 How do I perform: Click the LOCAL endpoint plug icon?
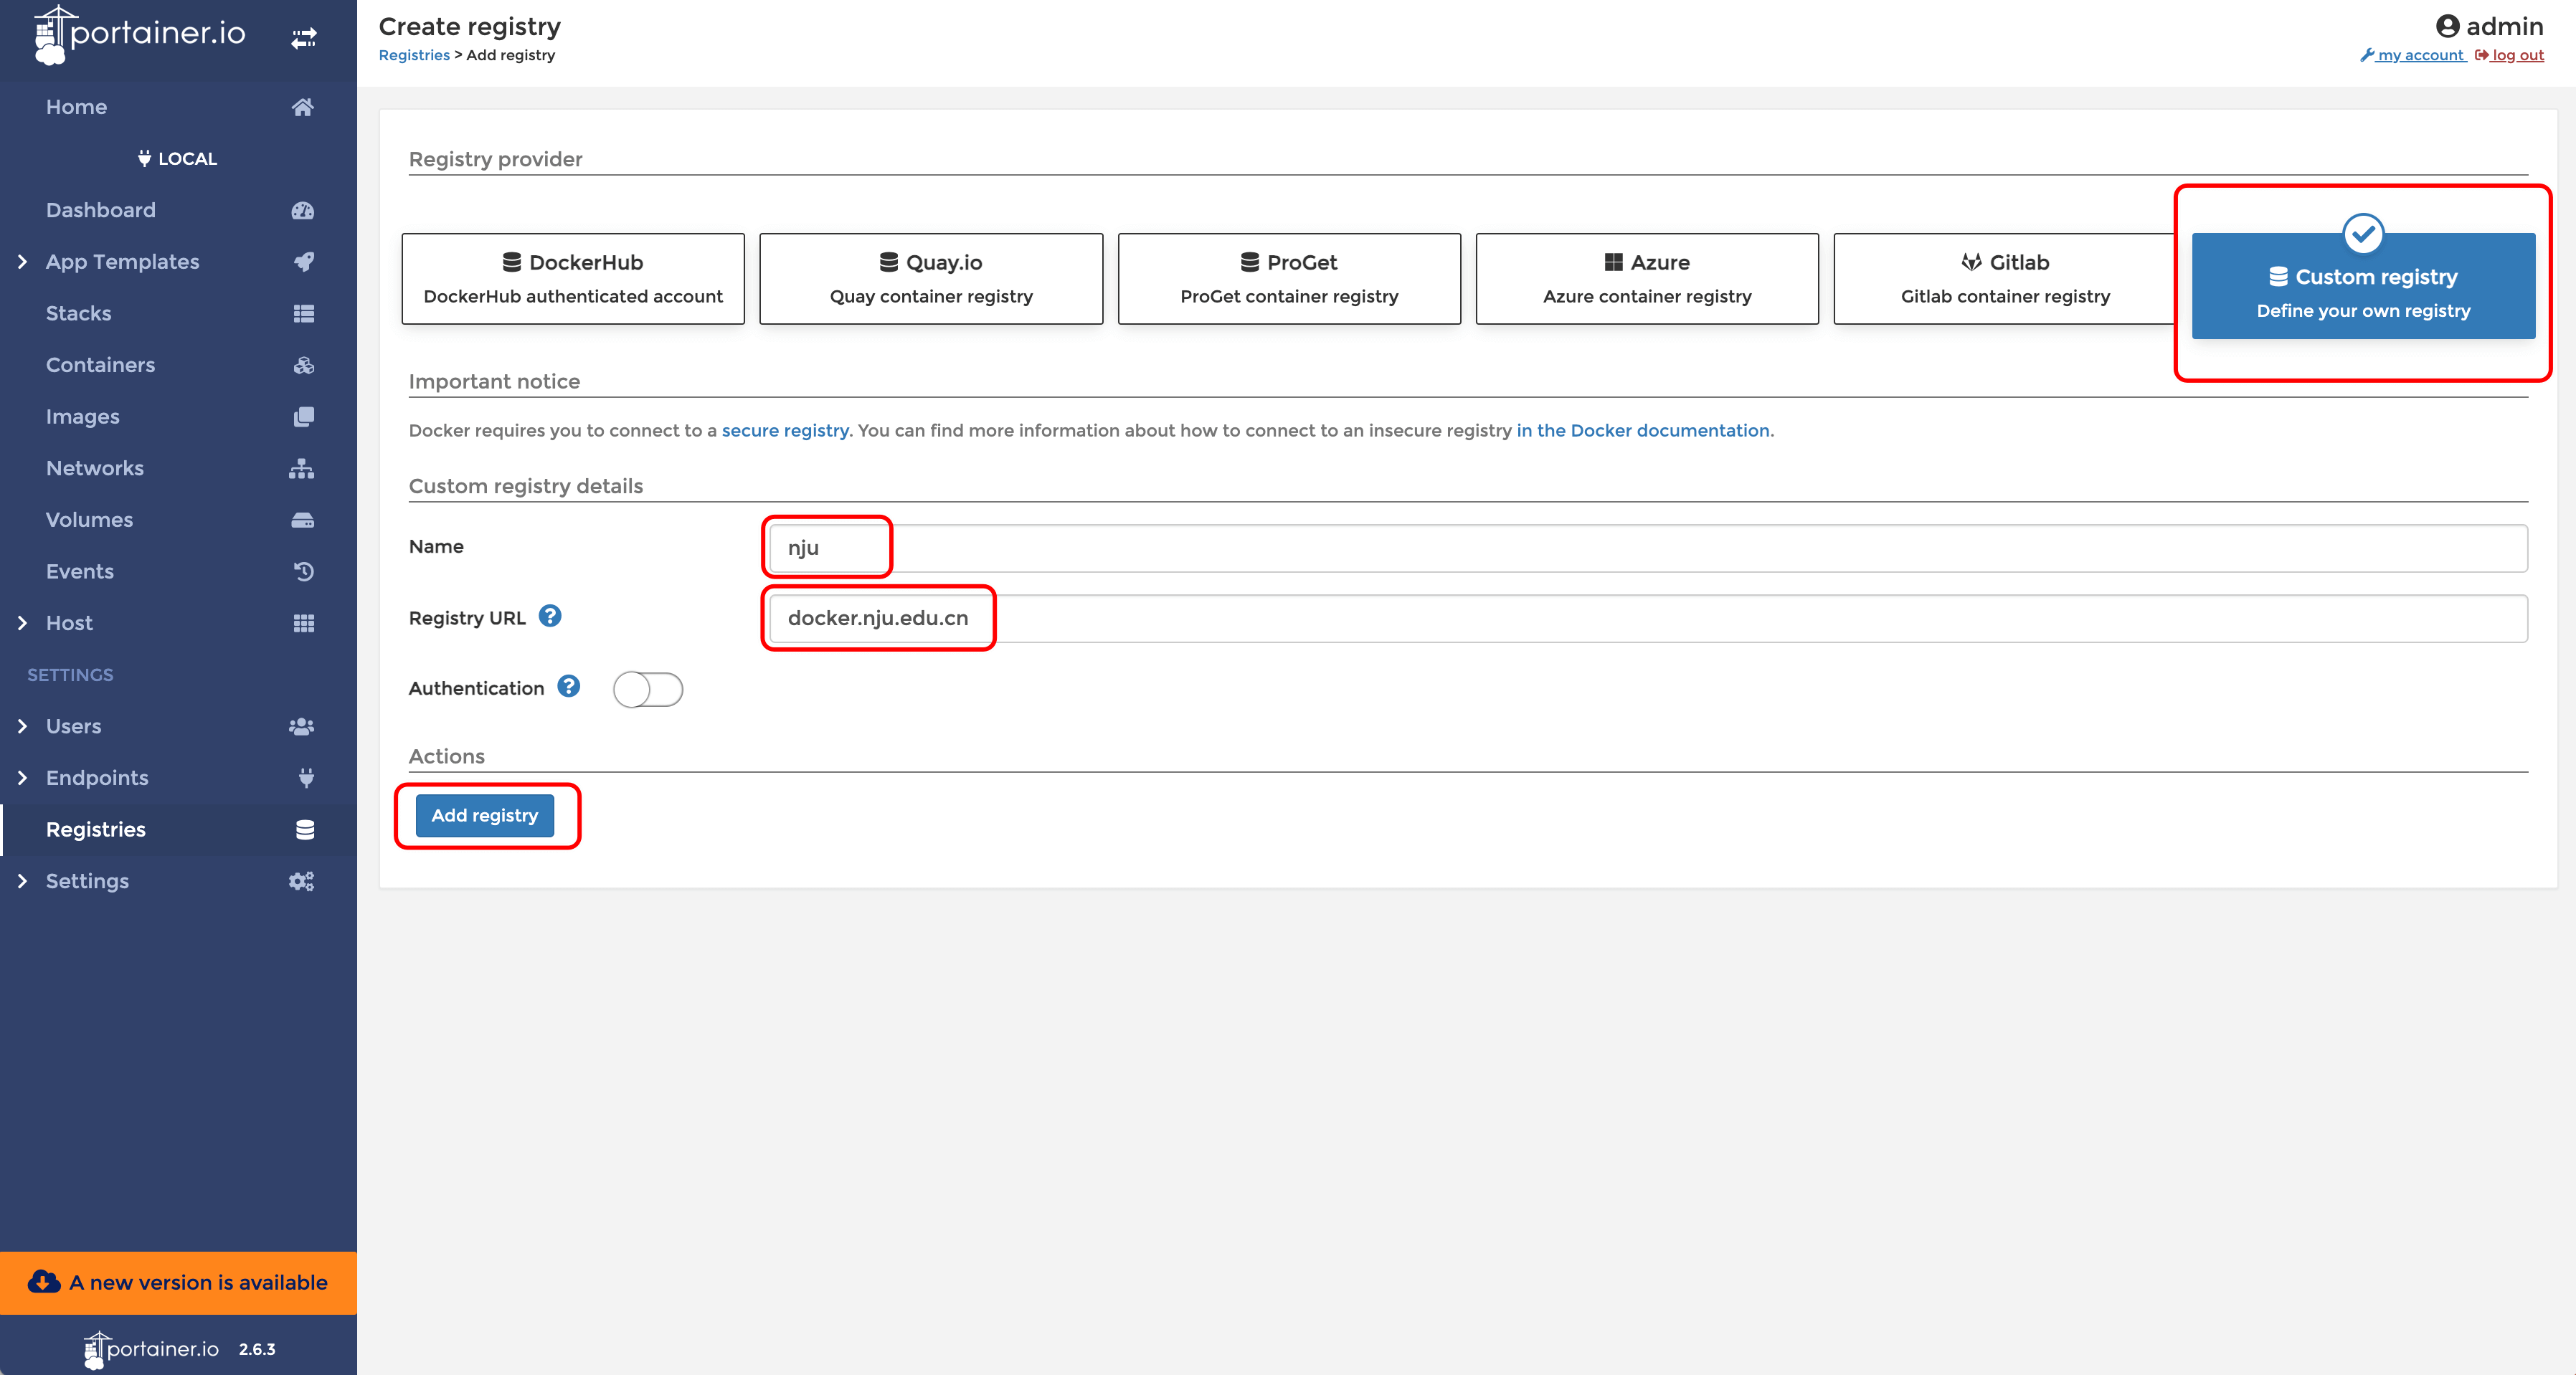coord(145,158)
